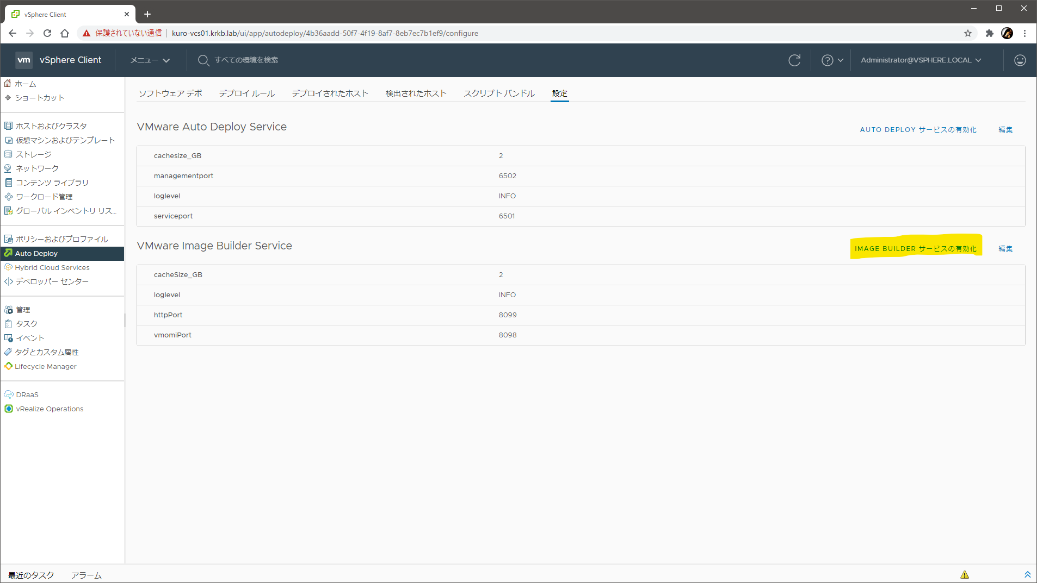Viewport: 1037px width, 583px height.
Task: Open the smiley feedback icon
Action: (x=1020, y=60)
